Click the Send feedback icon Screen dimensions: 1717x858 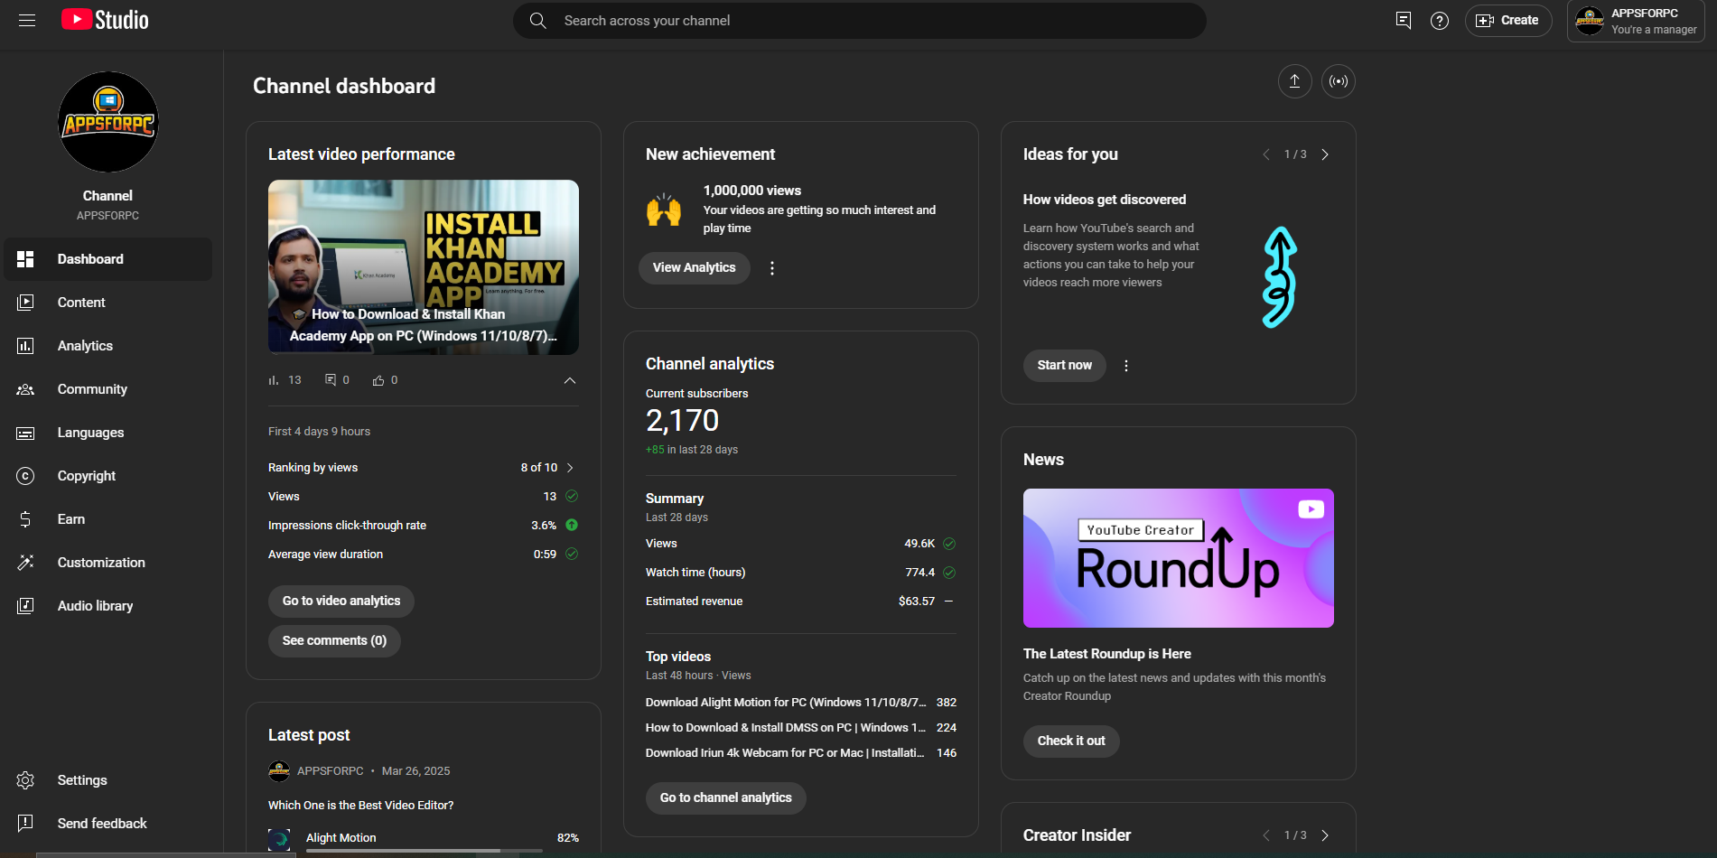pos(25,824)
